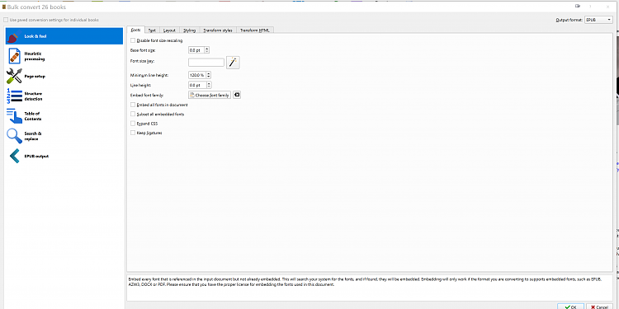
Task: Open Search & replace magnifier icon
Action: 14,136
